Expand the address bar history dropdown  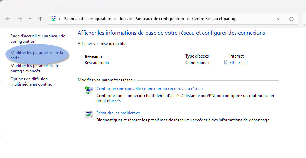click(x=279, y=19)
